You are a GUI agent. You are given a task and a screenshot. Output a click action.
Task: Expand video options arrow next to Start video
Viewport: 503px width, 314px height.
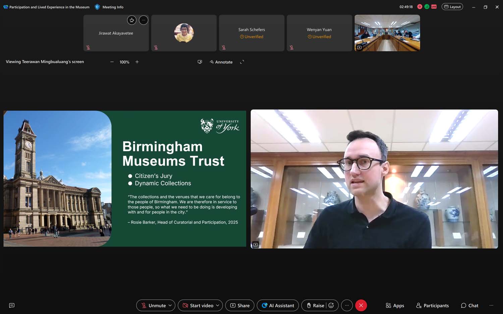coord(218,305)
